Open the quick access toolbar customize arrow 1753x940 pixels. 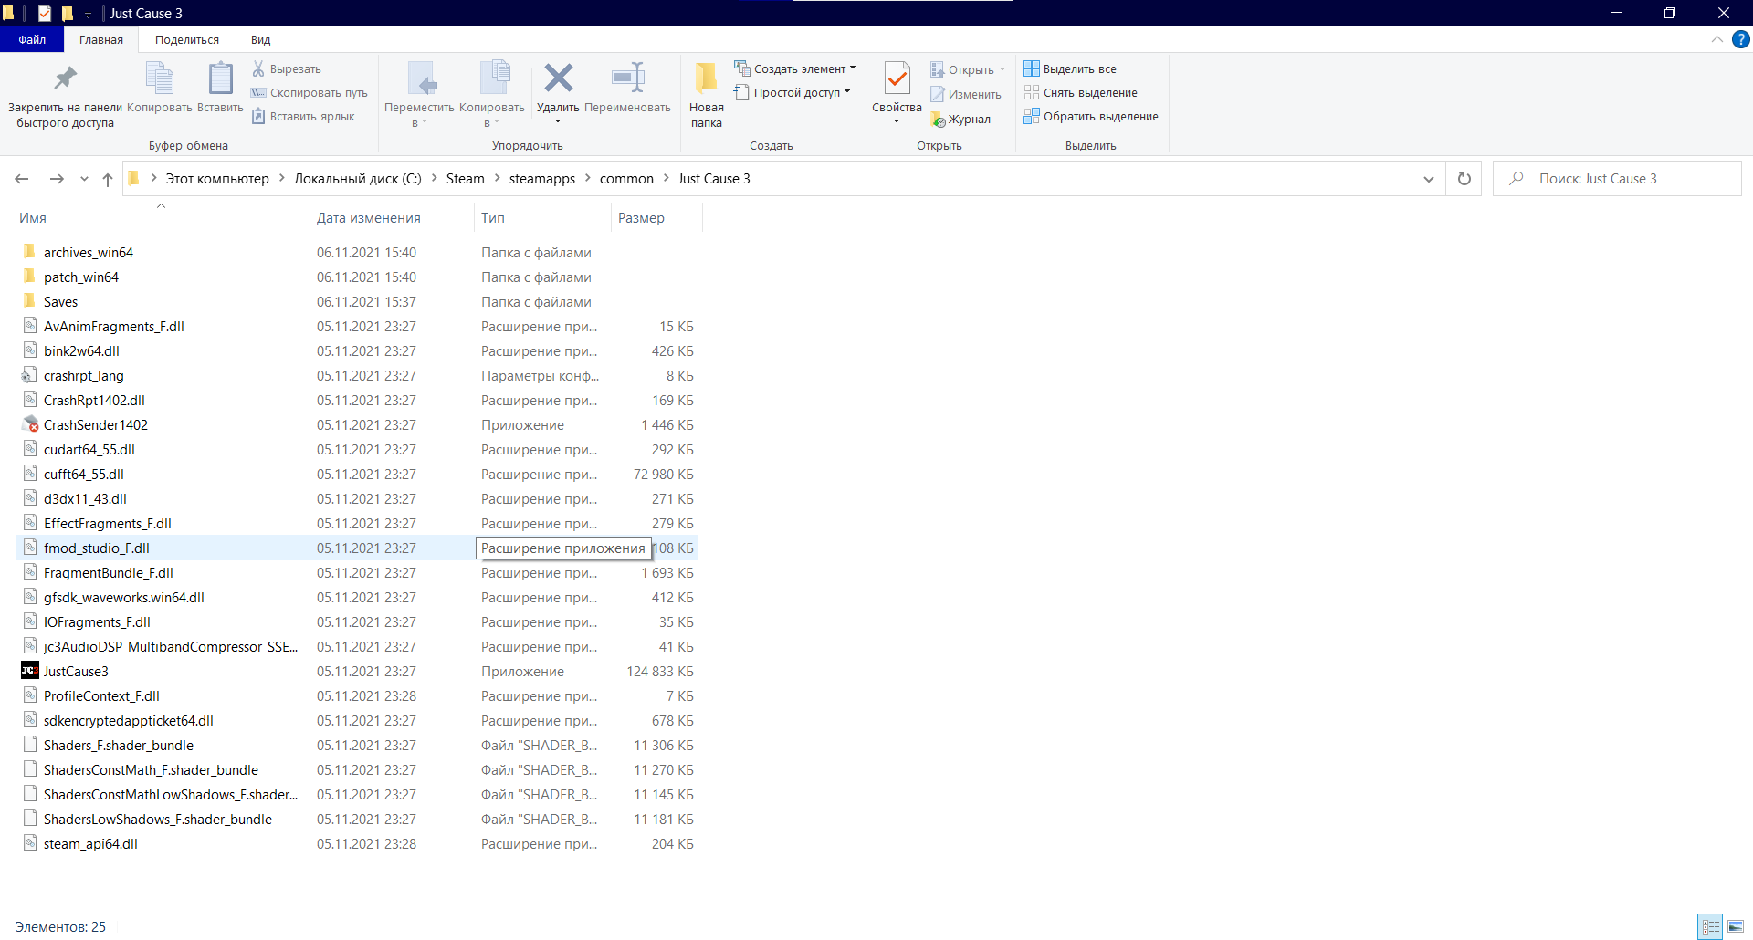(88, 14)
